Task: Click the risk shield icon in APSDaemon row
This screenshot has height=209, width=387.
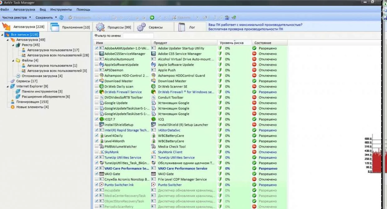Action: 220,70
